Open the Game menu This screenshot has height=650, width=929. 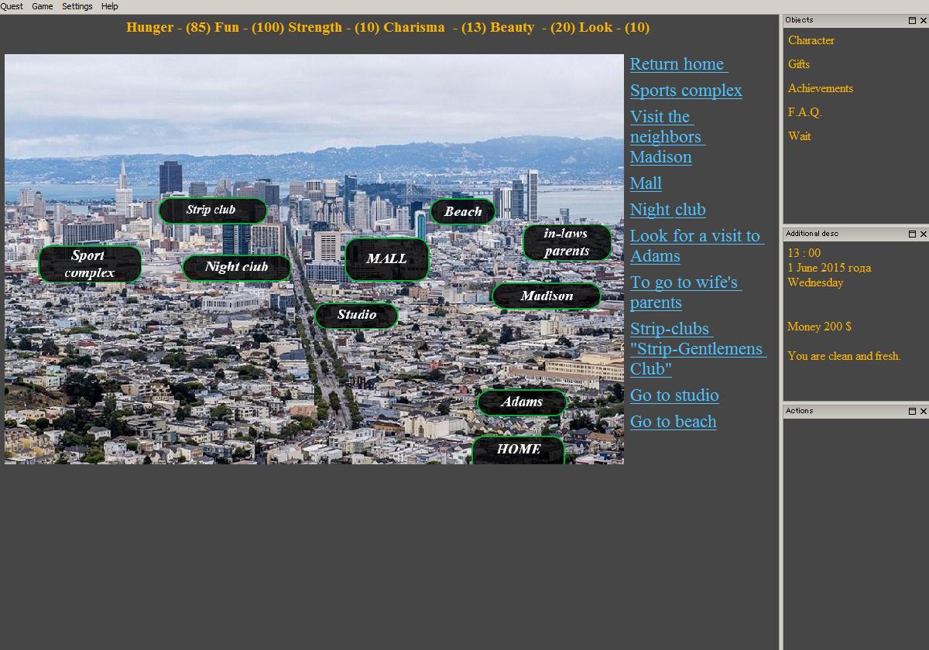pyautogui.click(x=43, y=6)
